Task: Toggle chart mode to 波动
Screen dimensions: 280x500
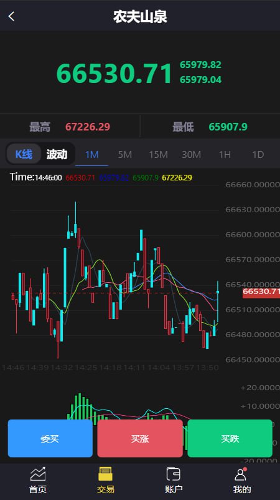Action: click(x=57, y=154)
